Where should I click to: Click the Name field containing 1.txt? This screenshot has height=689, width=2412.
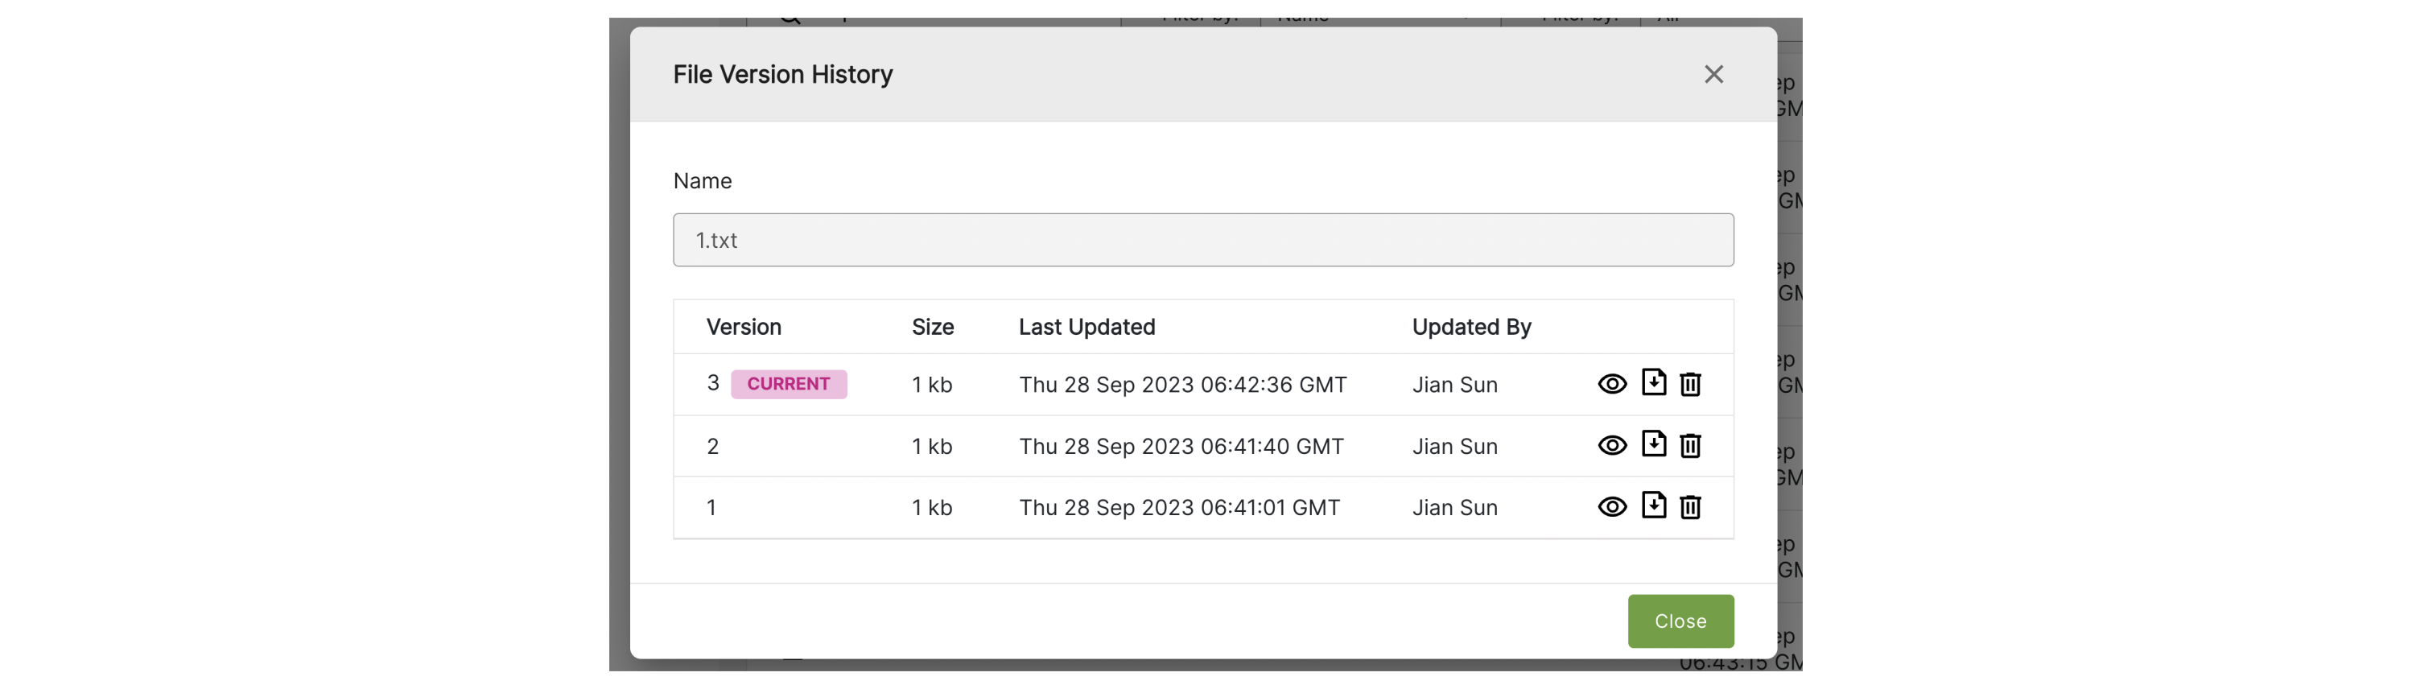[x=1202, y=240]
